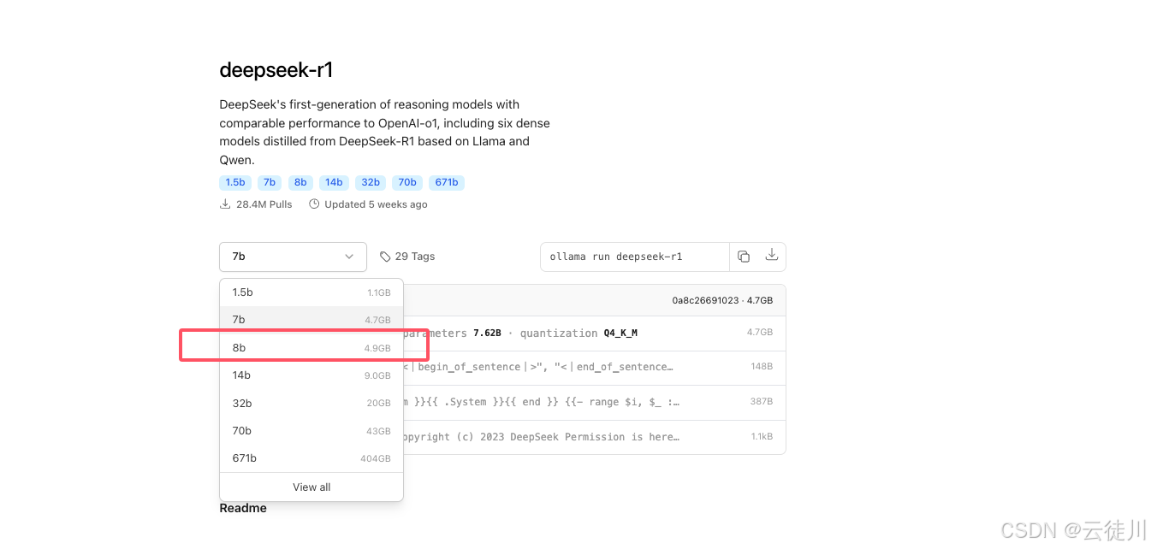Click the 8b blue tag badge
The width and height of the screenshot is (1151, 549).
(300, 182)
